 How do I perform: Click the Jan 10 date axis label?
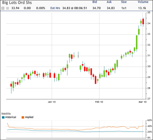tap(52, 102)
